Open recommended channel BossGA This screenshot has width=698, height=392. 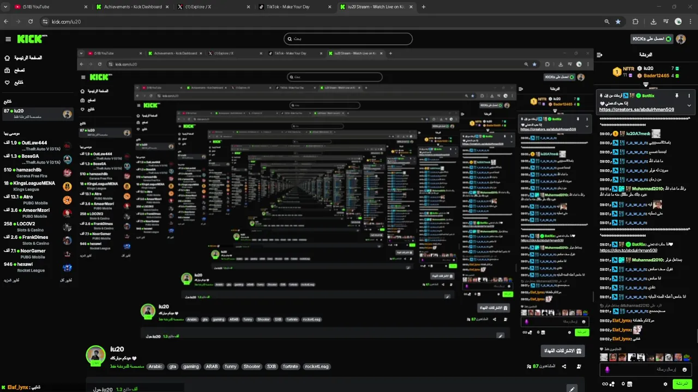click(x=37, y=159)
